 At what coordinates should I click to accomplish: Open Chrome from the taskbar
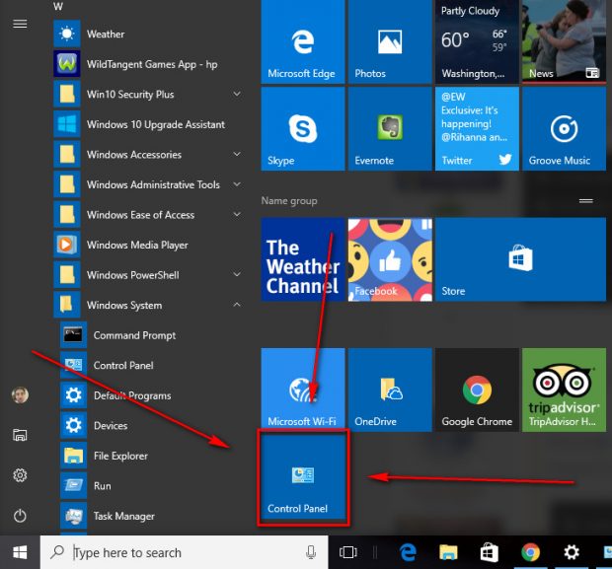tap(530, 552)
